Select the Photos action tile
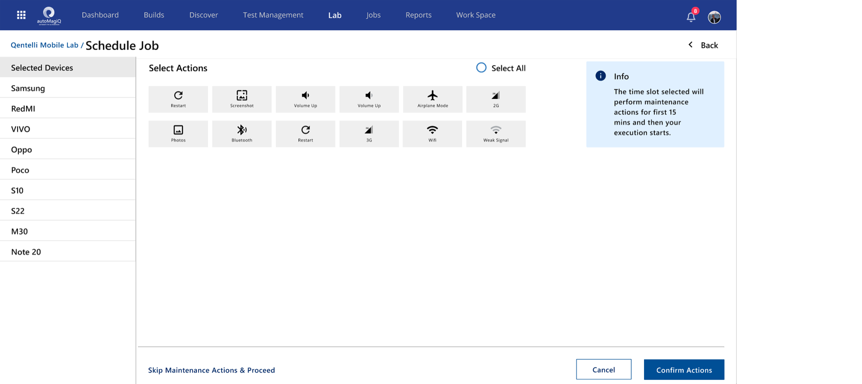 click(178, 134)
